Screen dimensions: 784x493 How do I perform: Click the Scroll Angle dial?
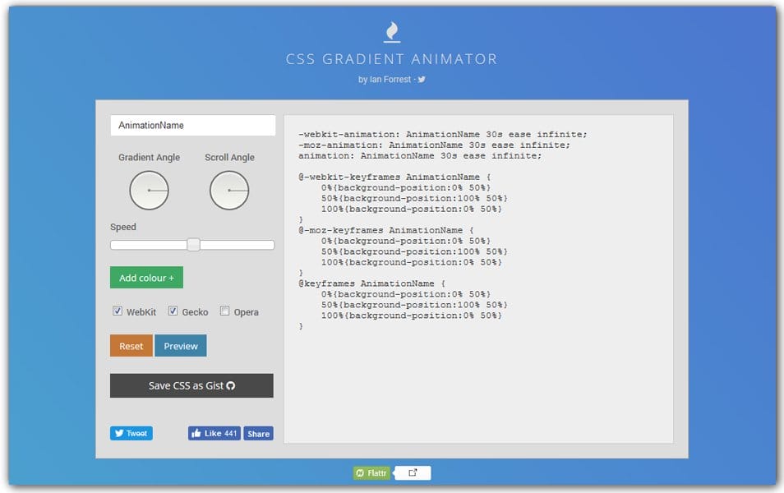pyautogui.click(x=229, y=190)
